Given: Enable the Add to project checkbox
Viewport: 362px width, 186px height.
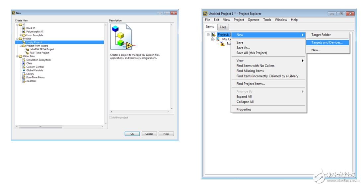Looking at the screenshot, I should (x=111, y=117).
